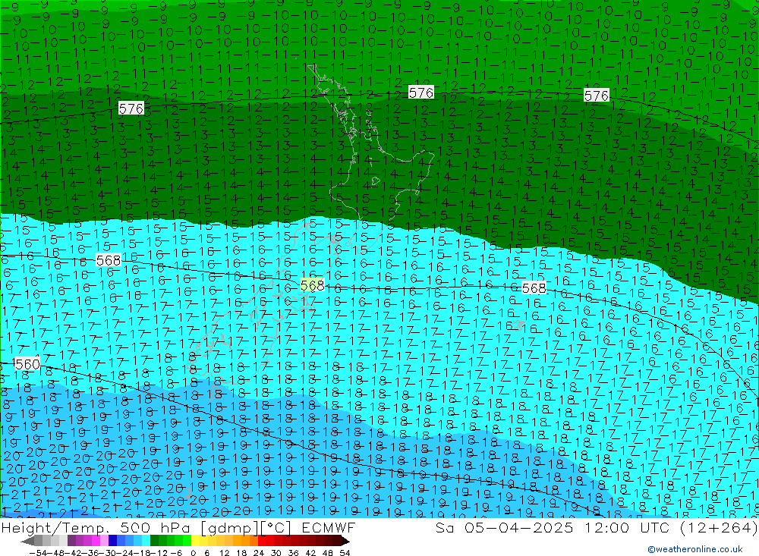Click the date 'Sa 05-04-2025 12:00 UTC'
Image resolution: width=759 pixels, height=556 pixels.
click(x=553, y=527)
